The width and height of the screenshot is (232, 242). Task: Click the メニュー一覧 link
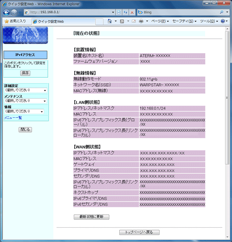13,118
